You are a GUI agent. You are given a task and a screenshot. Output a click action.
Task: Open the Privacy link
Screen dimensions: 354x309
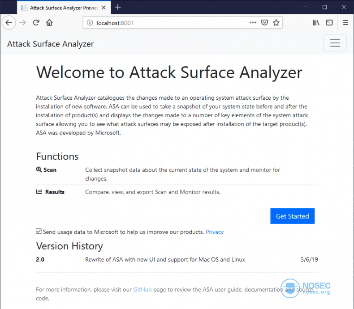215,232
